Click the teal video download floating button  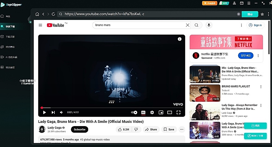pyautogui.click(x=255, y=126)
